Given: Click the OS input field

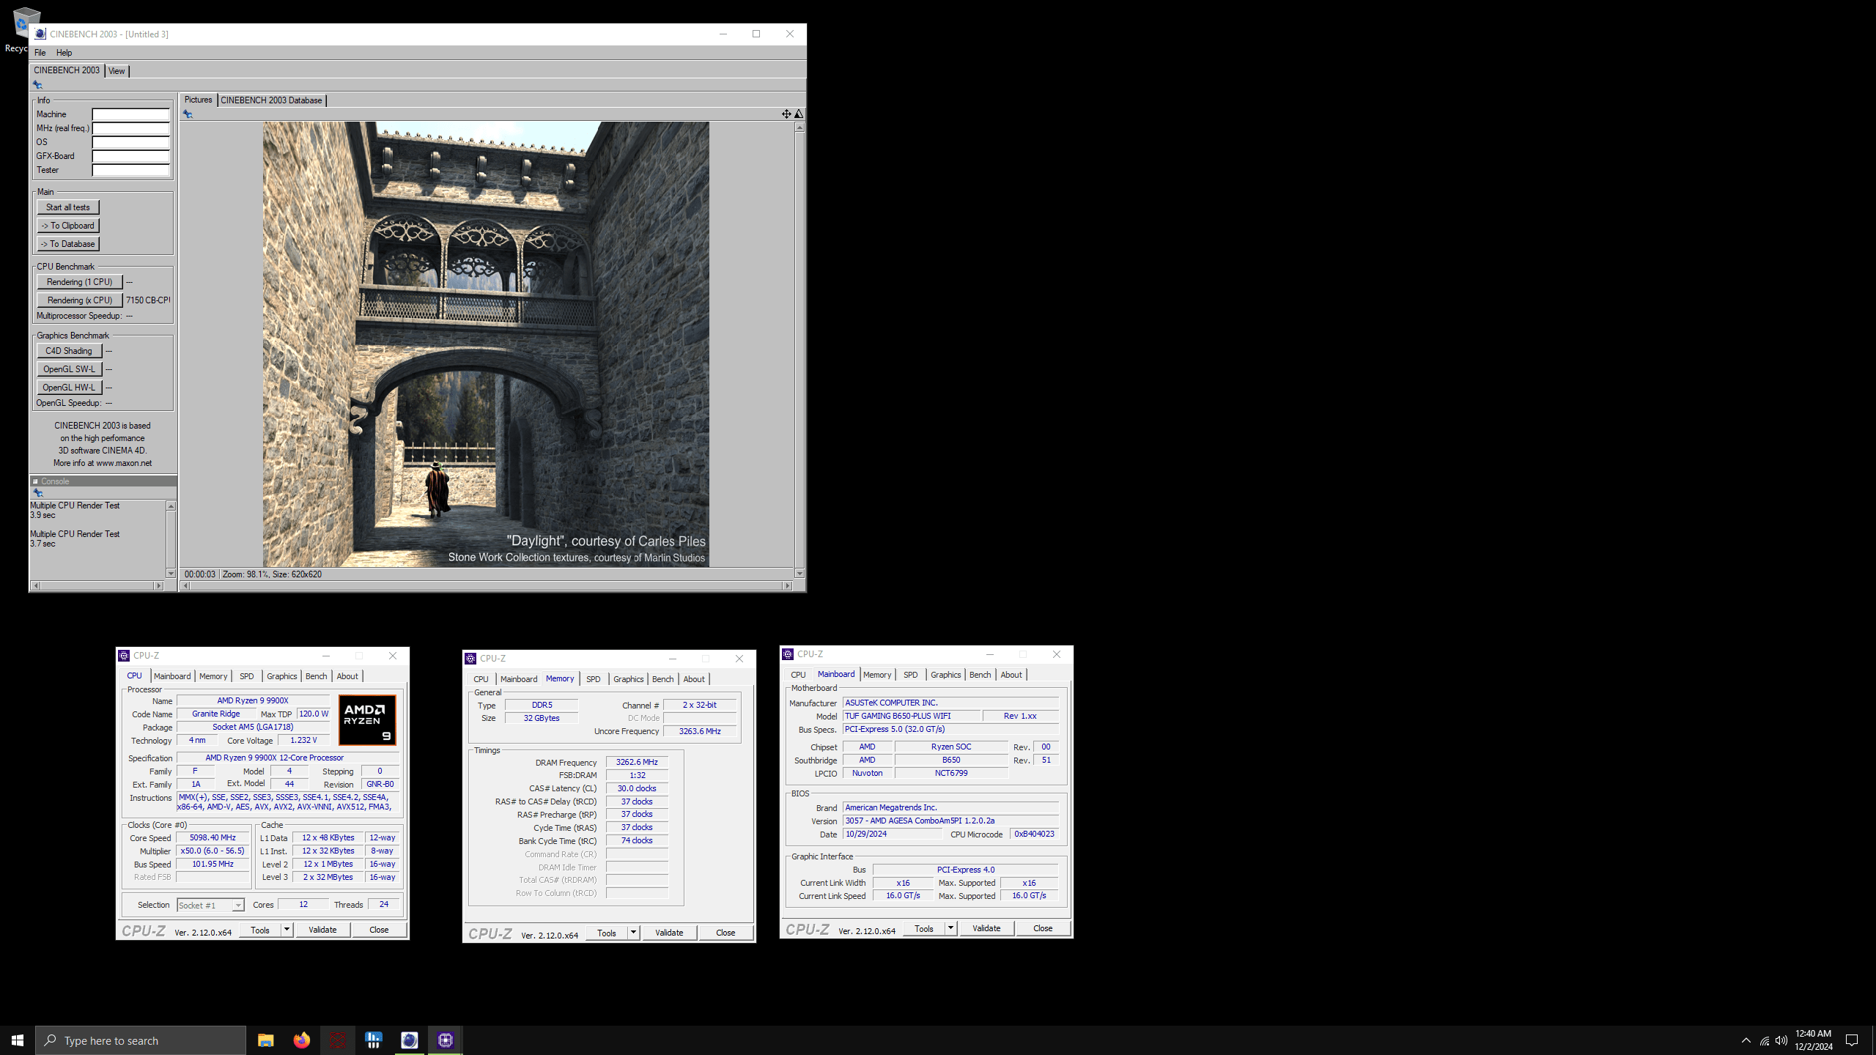Looking at the screenshot, I should (x=130, y=142).
